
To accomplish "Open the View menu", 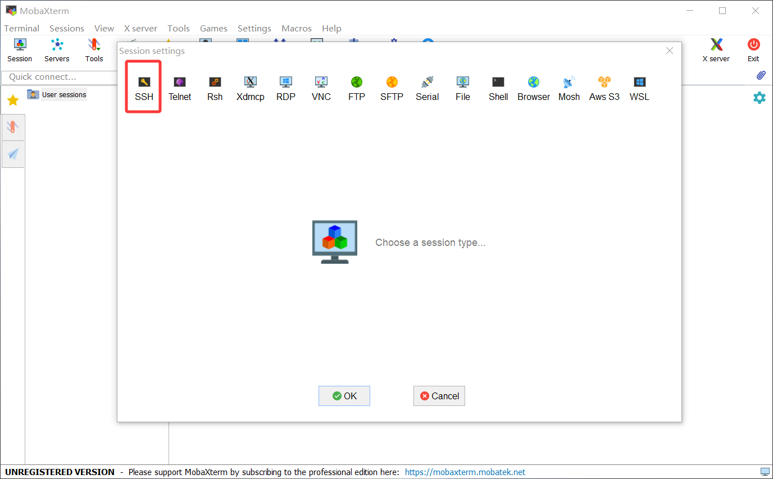I will pos(104,28).
